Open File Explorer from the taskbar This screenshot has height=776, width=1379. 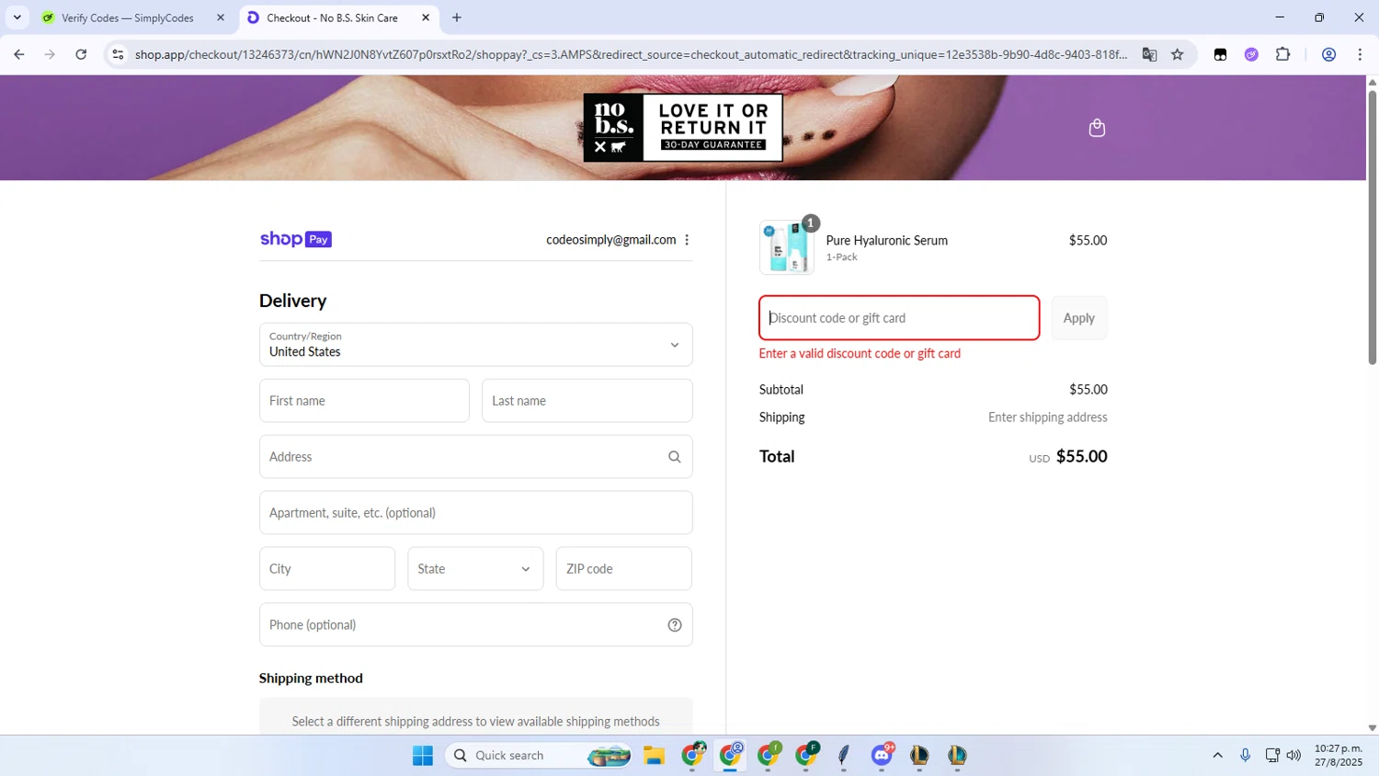point(654,756)
